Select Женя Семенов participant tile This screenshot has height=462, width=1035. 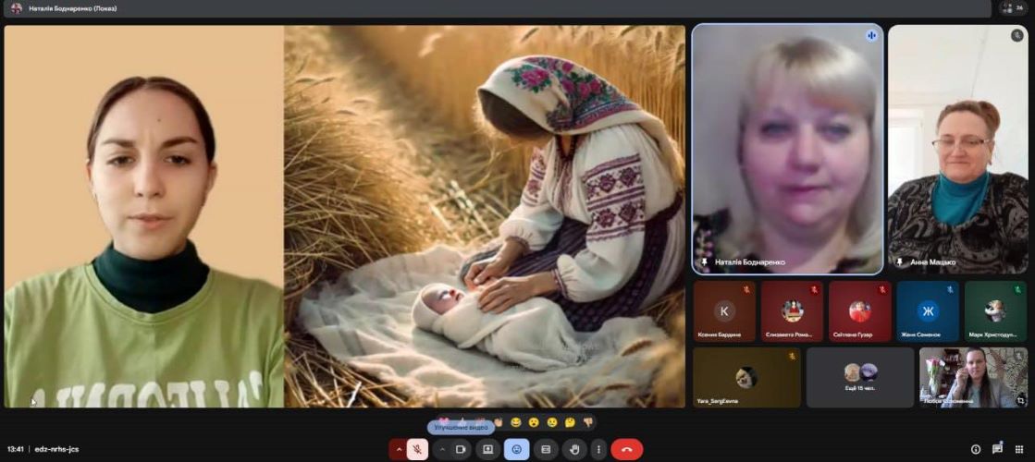[927, 311]
